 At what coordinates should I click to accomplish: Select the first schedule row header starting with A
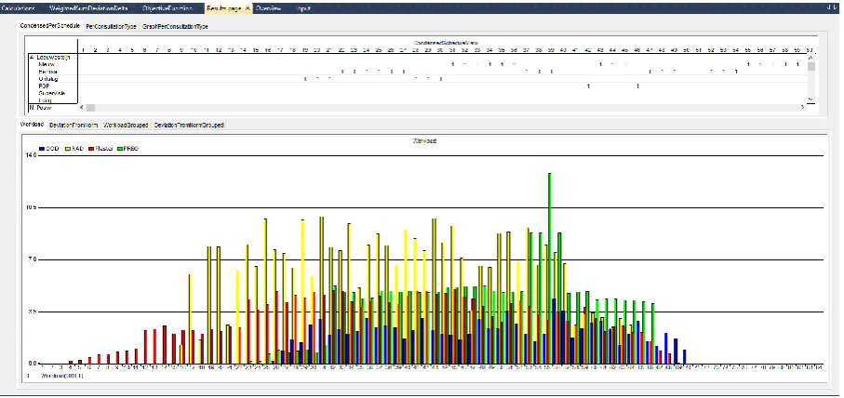[49, 57]
